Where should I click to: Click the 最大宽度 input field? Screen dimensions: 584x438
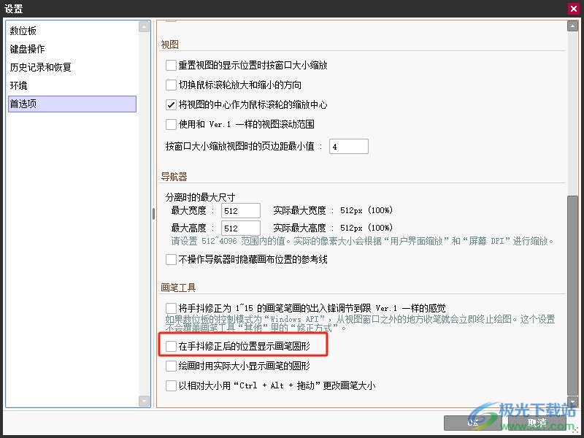pyautogui.click(x=241, y=211)
